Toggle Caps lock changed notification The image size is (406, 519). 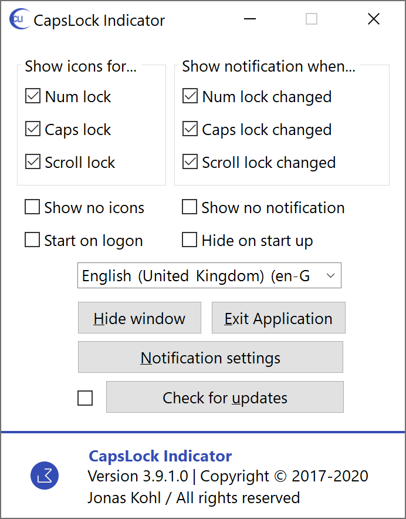pyautogui.click(x=190, y=129)
